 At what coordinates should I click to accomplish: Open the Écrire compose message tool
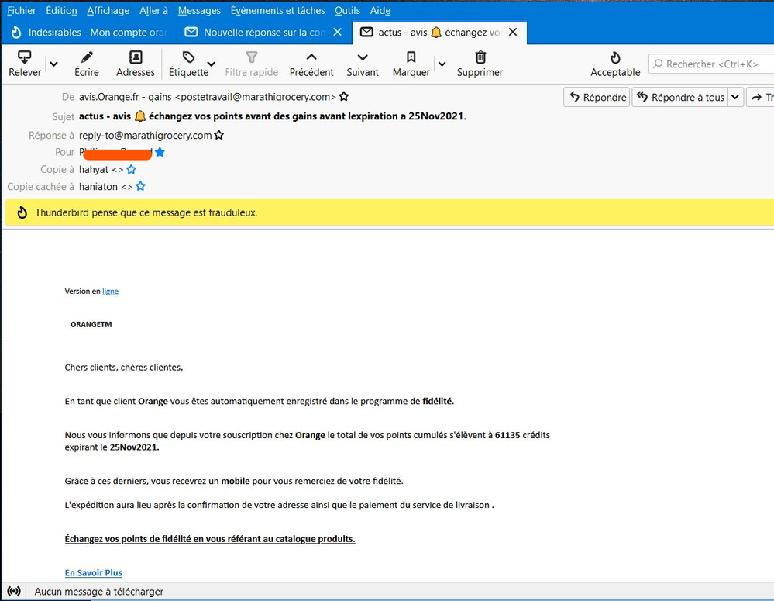tap(87, 57)
